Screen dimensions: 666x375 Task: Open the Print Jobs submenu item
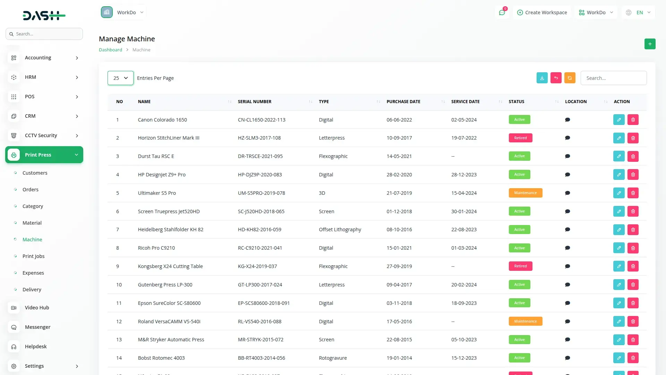[33, 256]
